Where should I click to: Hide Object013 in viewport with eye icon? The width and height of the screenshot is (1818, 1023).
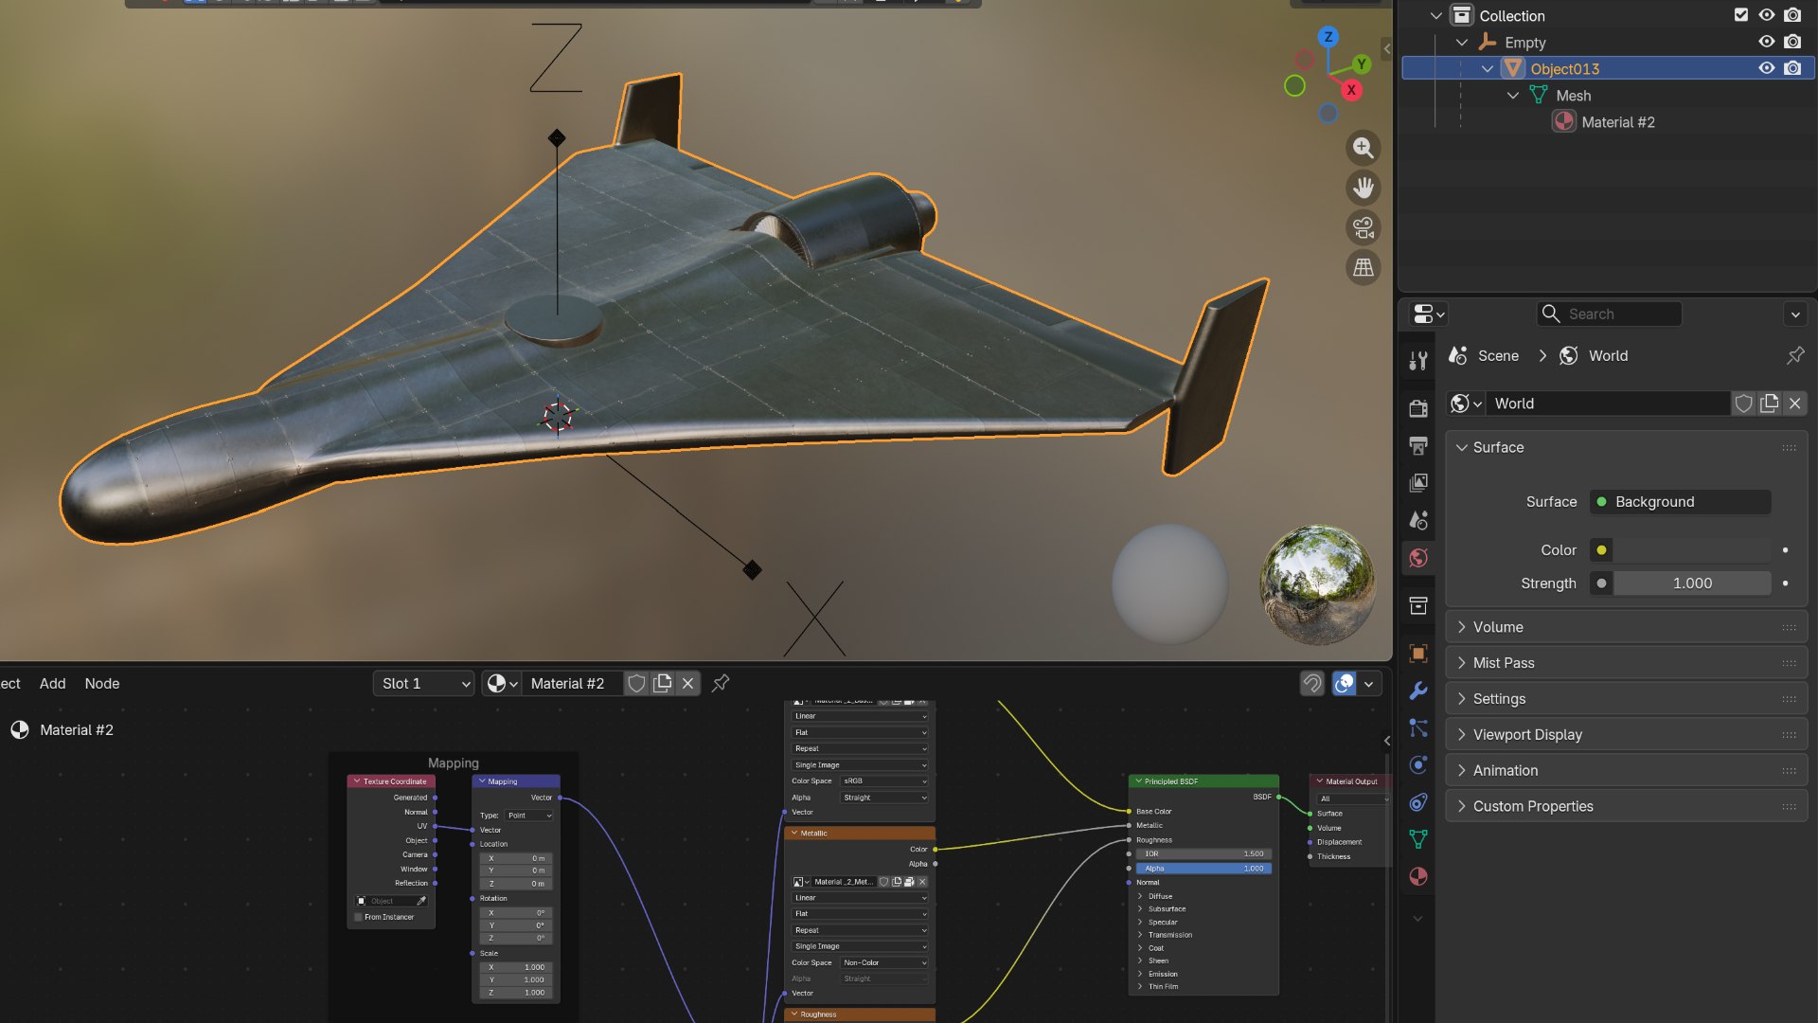[x=1767, y=68]
